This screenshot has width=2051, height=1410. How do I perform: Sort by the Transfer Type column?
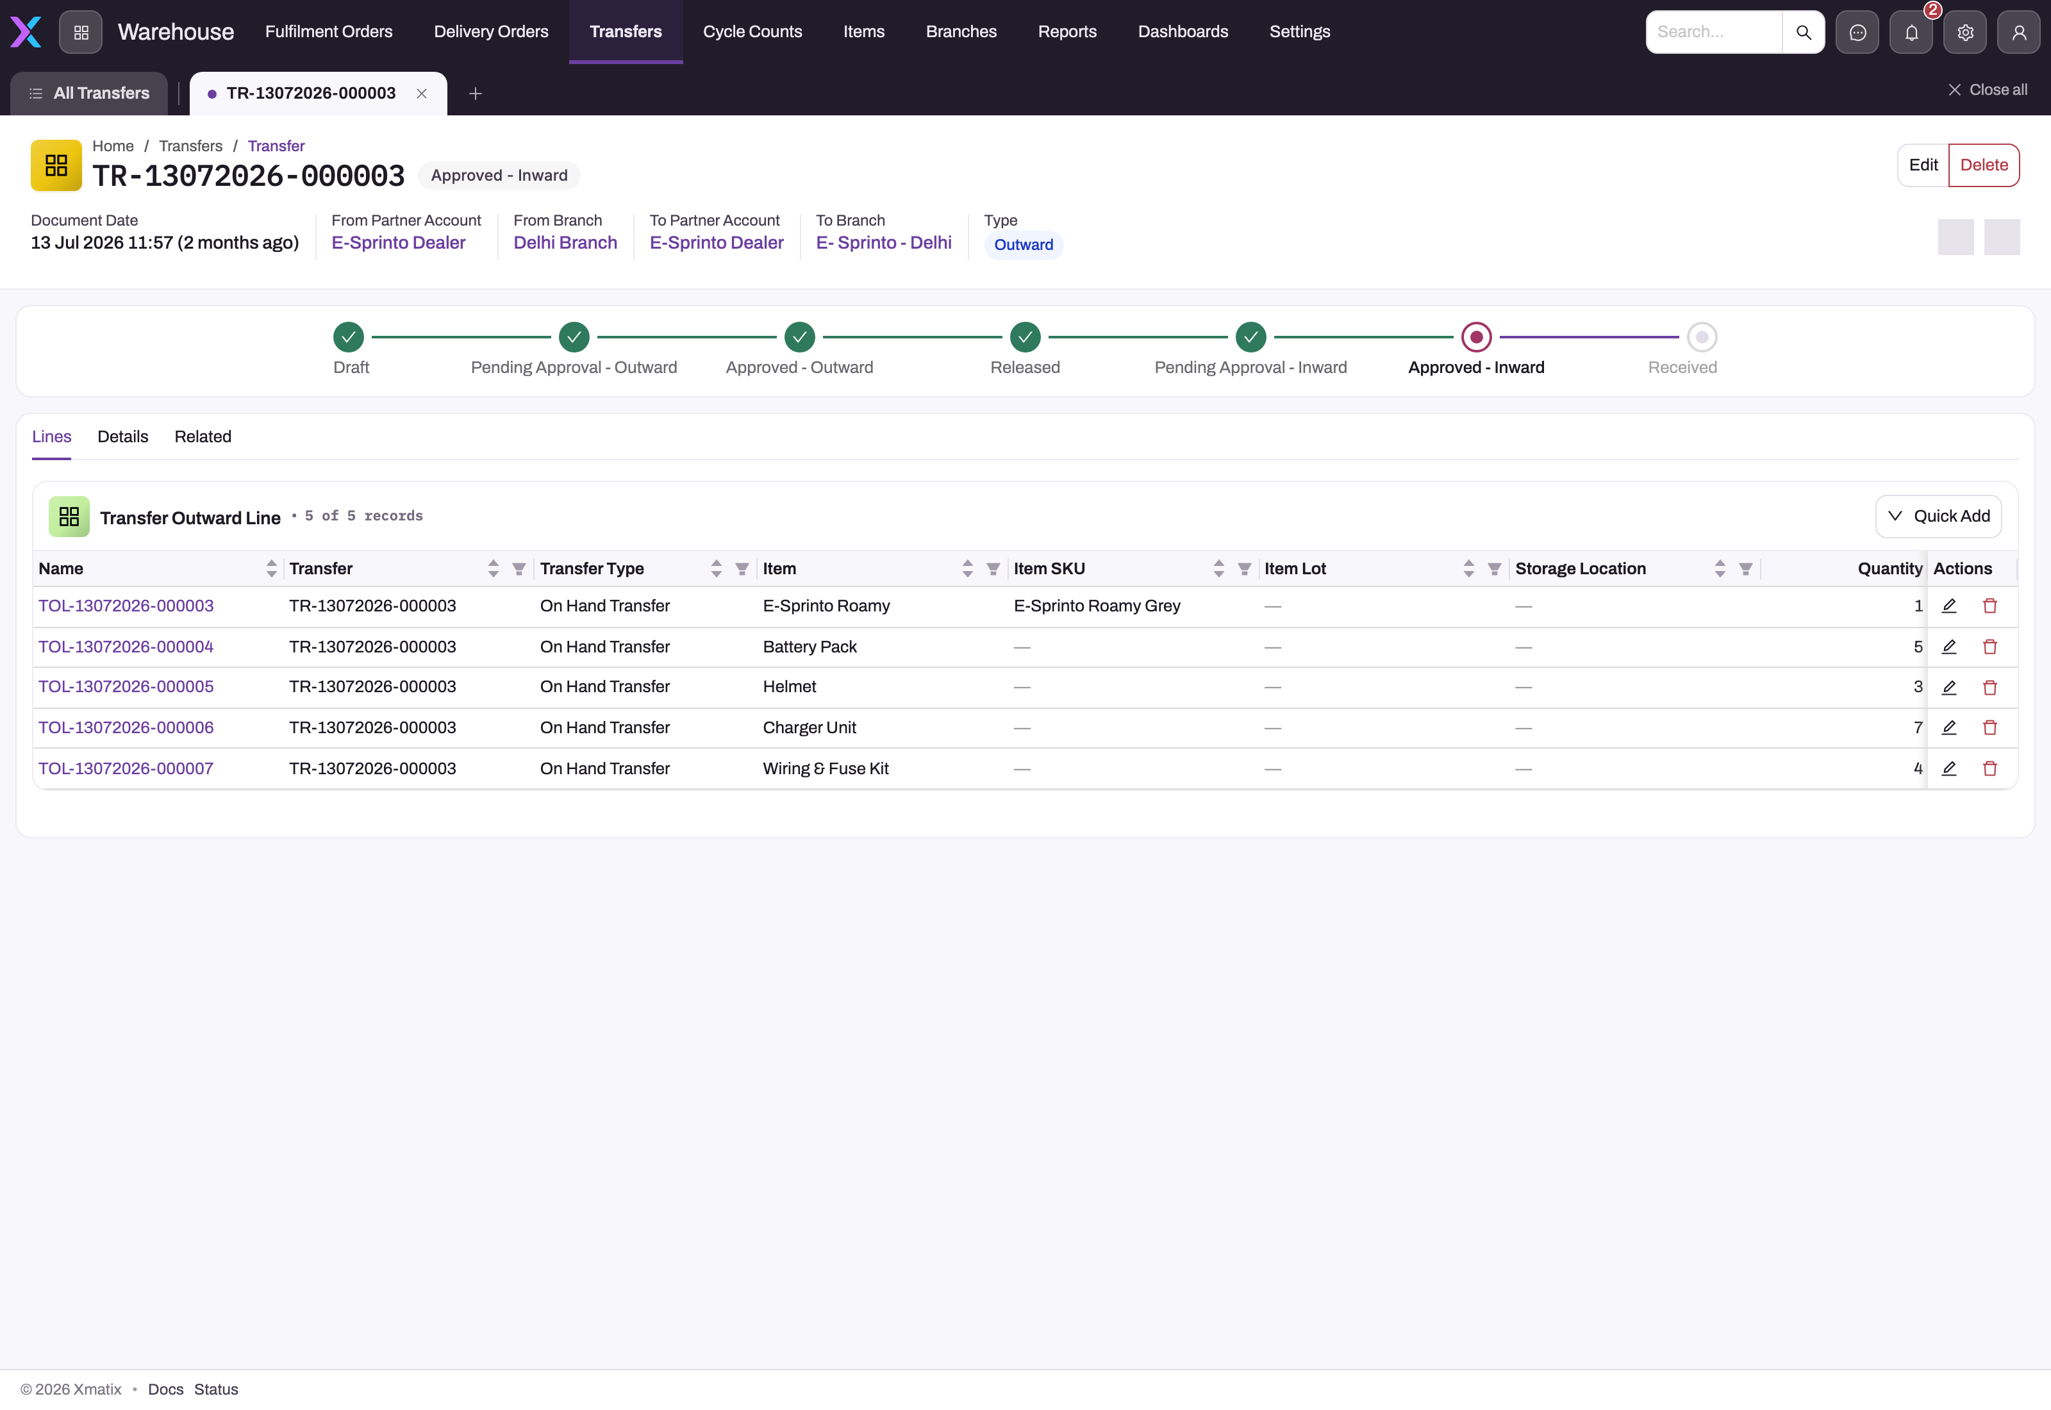[717, 570]
